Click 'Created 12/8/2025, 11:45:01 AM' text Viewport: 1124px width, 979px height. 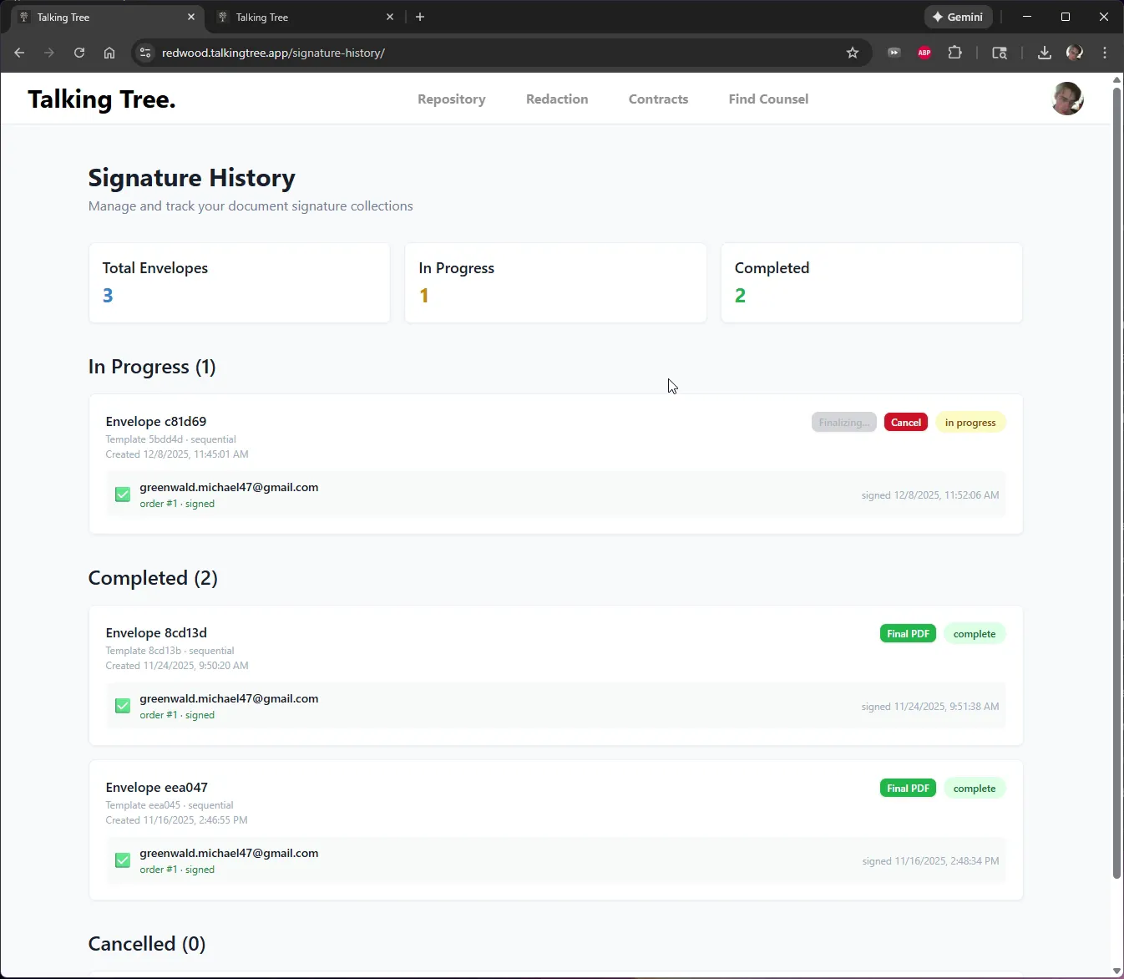pos(177,454)
